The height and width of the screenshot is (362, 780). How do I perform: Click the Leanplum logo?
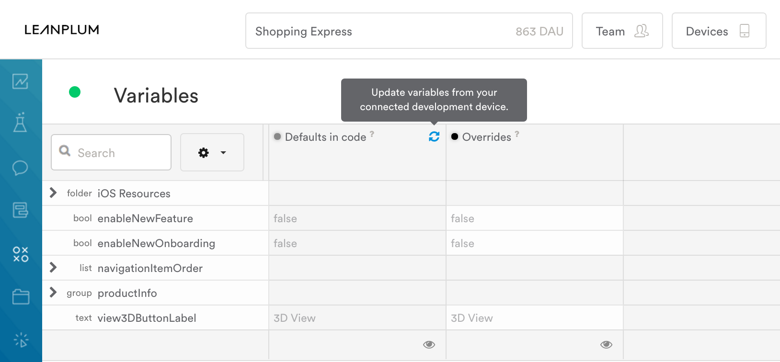(x=62, y=30)
